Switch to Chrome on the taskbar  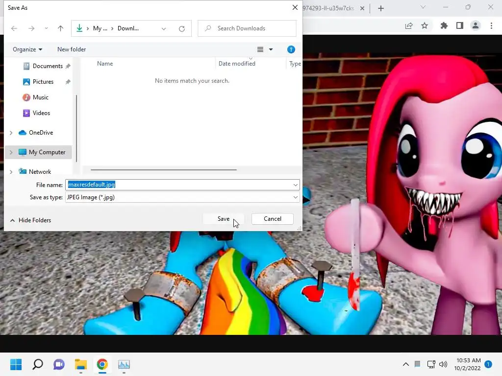pyautogui.click(x=102, y=364)
